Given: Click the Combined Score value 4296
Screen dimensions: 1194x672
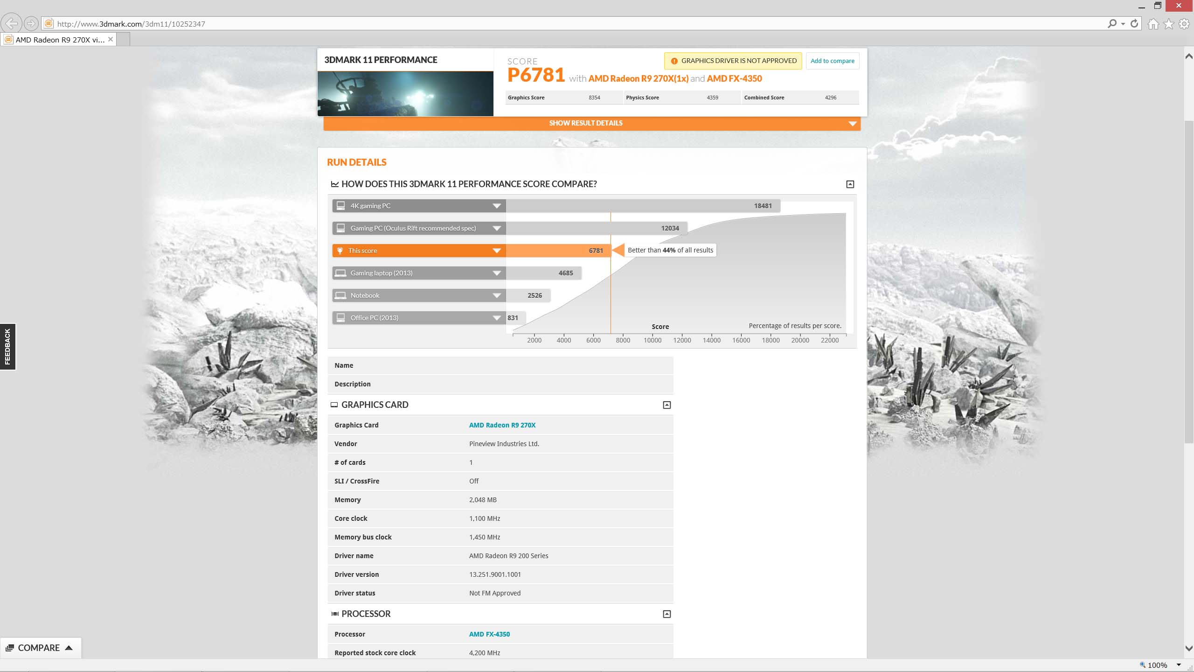Looking at the screenshot, I should [830, 98].
